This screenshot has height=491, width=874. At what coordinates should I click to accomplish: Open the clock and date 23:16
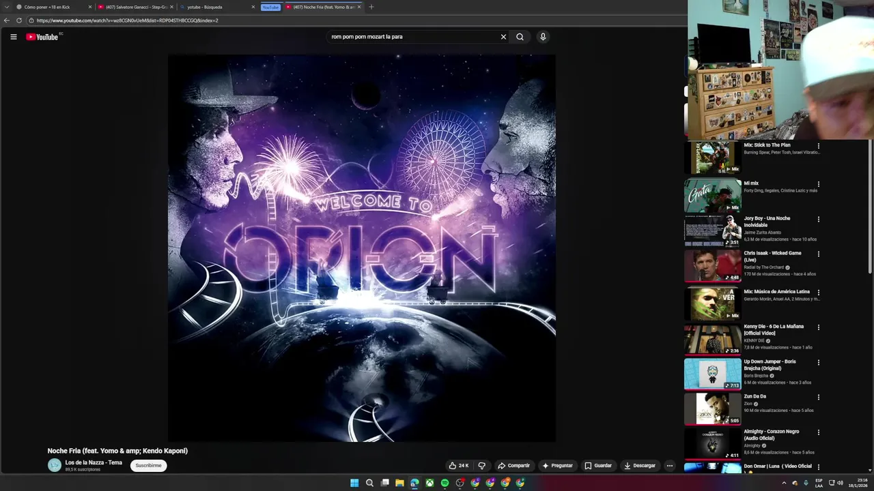(858, 483)
